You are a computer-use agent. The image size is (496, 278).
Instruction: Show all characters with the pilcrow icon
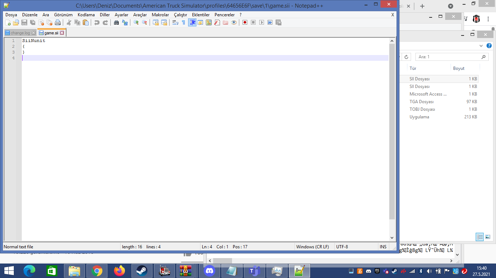click(184, 22)
